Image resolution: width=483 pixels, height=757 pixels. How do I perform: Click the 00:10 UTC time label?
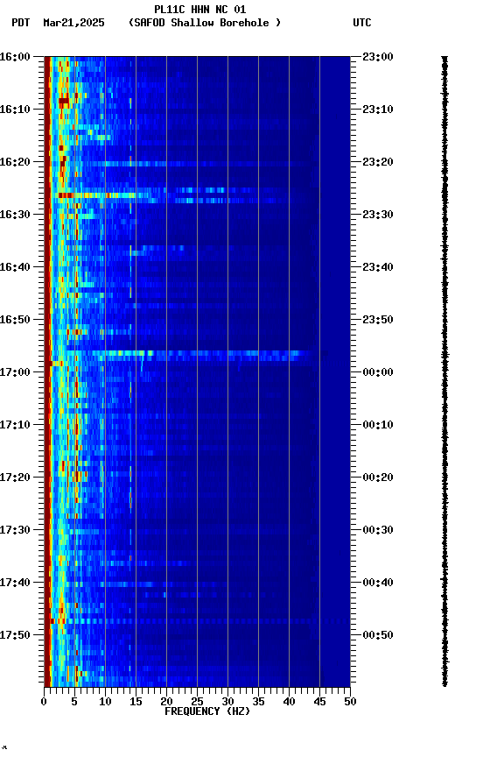(x=378, y=425)
